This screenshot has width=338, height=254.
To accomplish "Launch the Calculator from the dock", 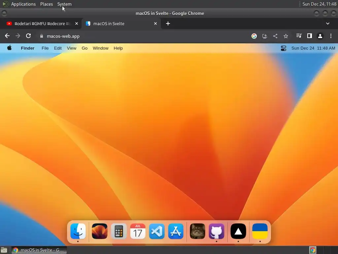I will coord(118,231).
